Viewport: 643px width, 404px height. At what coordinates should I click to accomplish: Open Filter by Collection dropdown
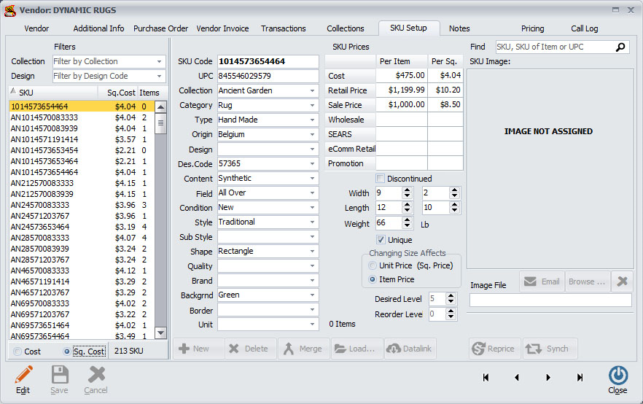[159, 61]
